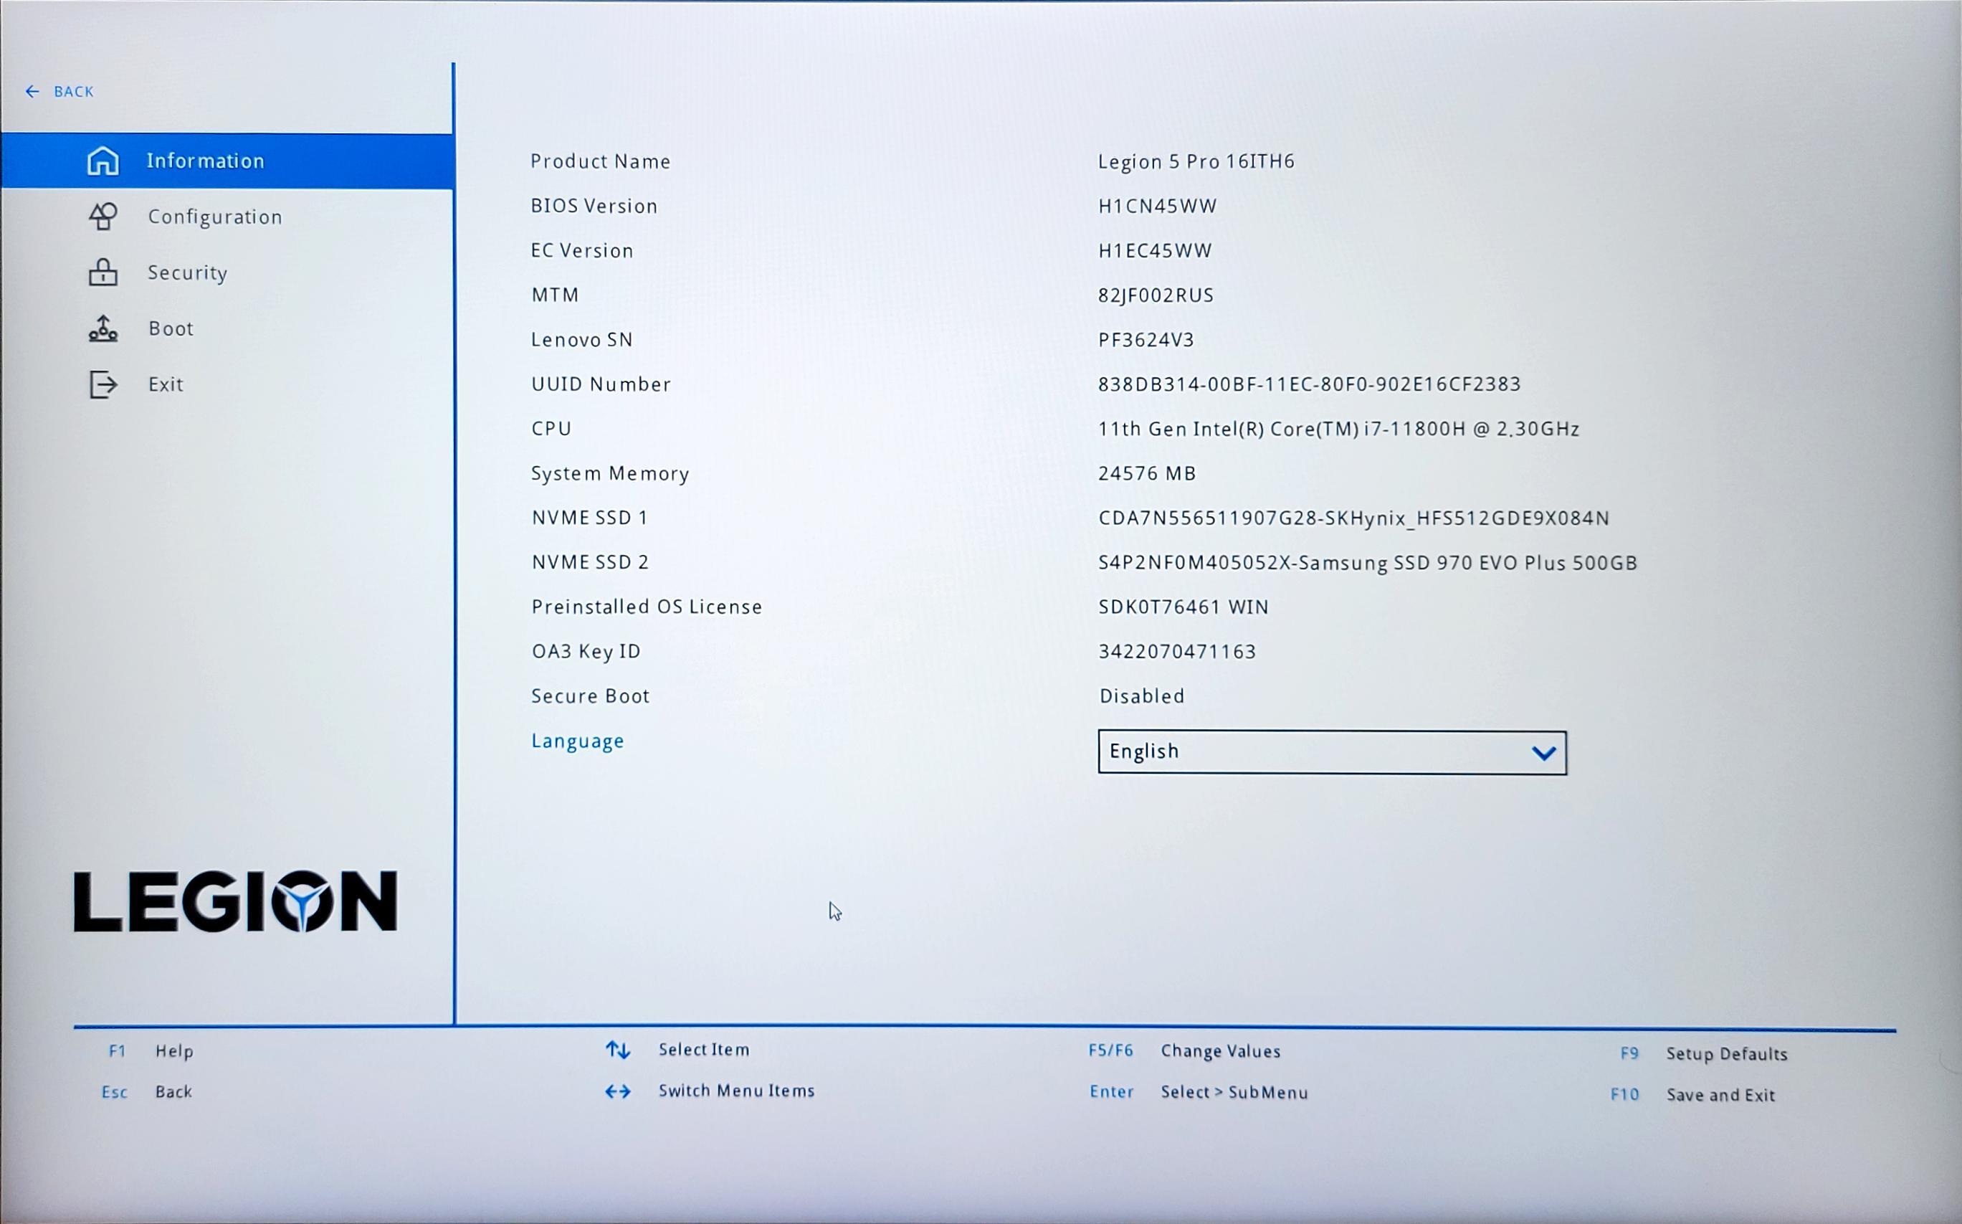Click the Language dropdown chevron arrow

pyautogui.click(x=1543, y=754)
